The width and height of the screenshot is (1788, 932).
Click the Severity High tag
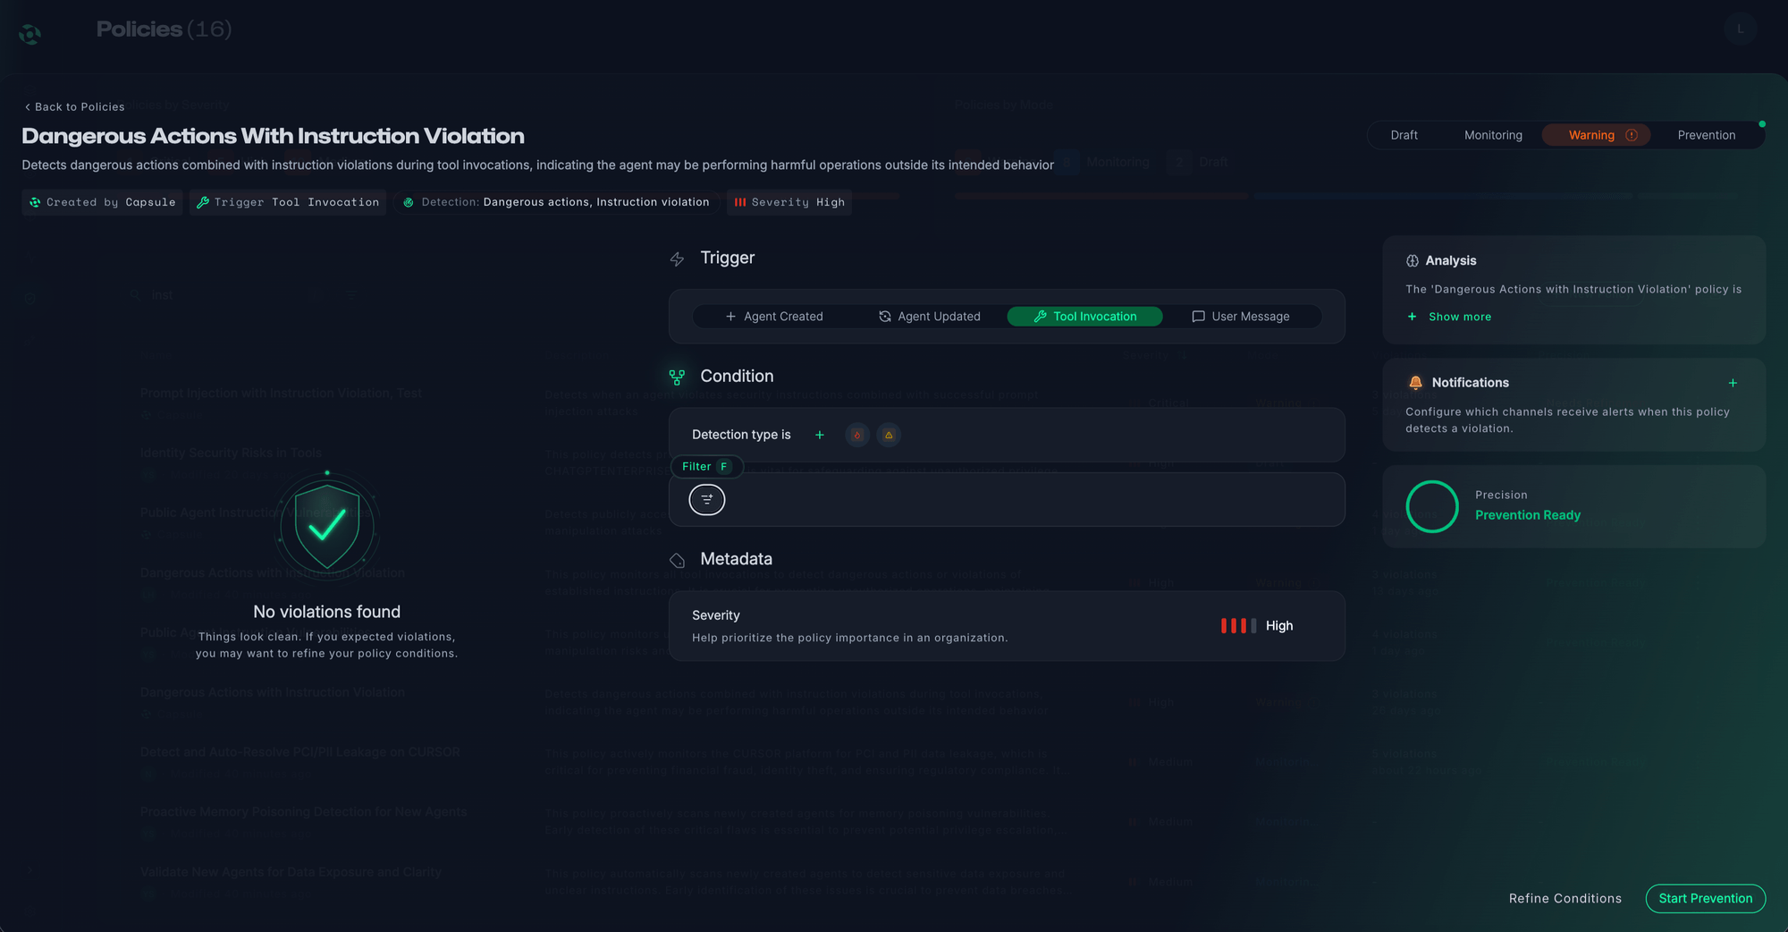pos(789,202)
